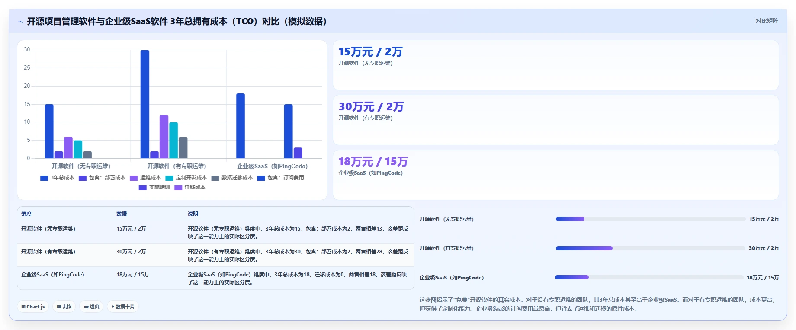Click progress value 30万元 / 2万 at right
This screenshot has height=330, width=796.
764,248
